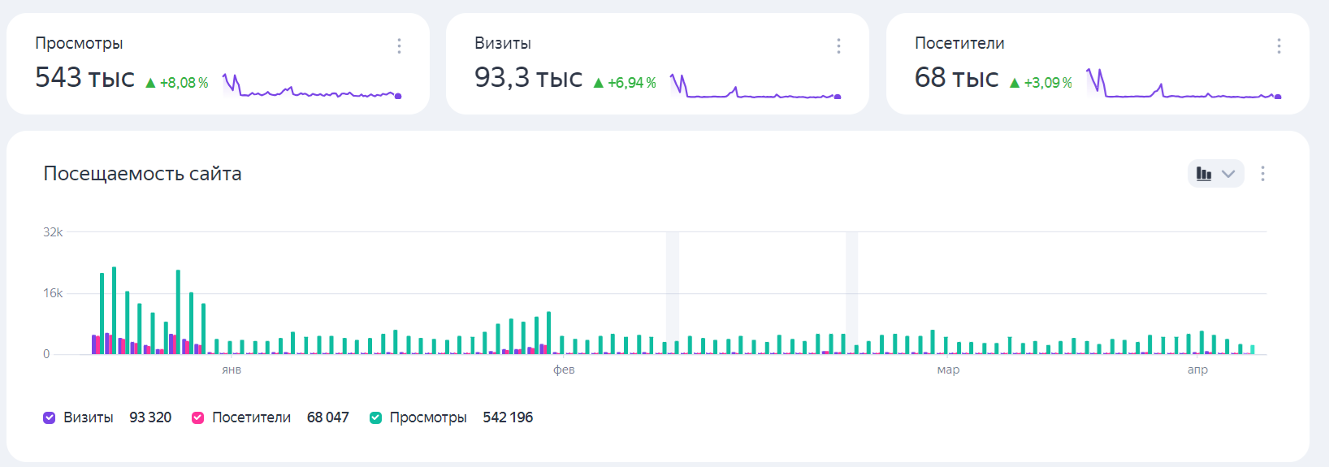Open the Просмотры card three-dot menu

tap(399, 45)
